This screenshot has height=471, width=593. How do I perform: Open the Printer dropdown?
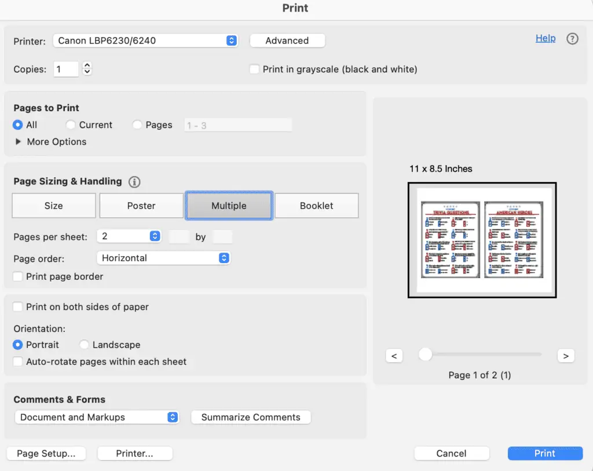tap(145, 41)
